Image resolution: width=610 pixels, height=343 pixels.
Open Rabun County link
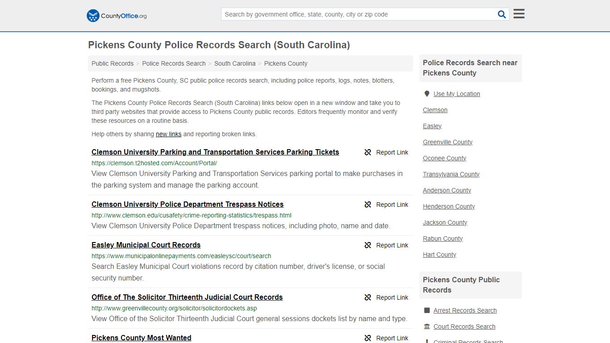click(443, 238)
